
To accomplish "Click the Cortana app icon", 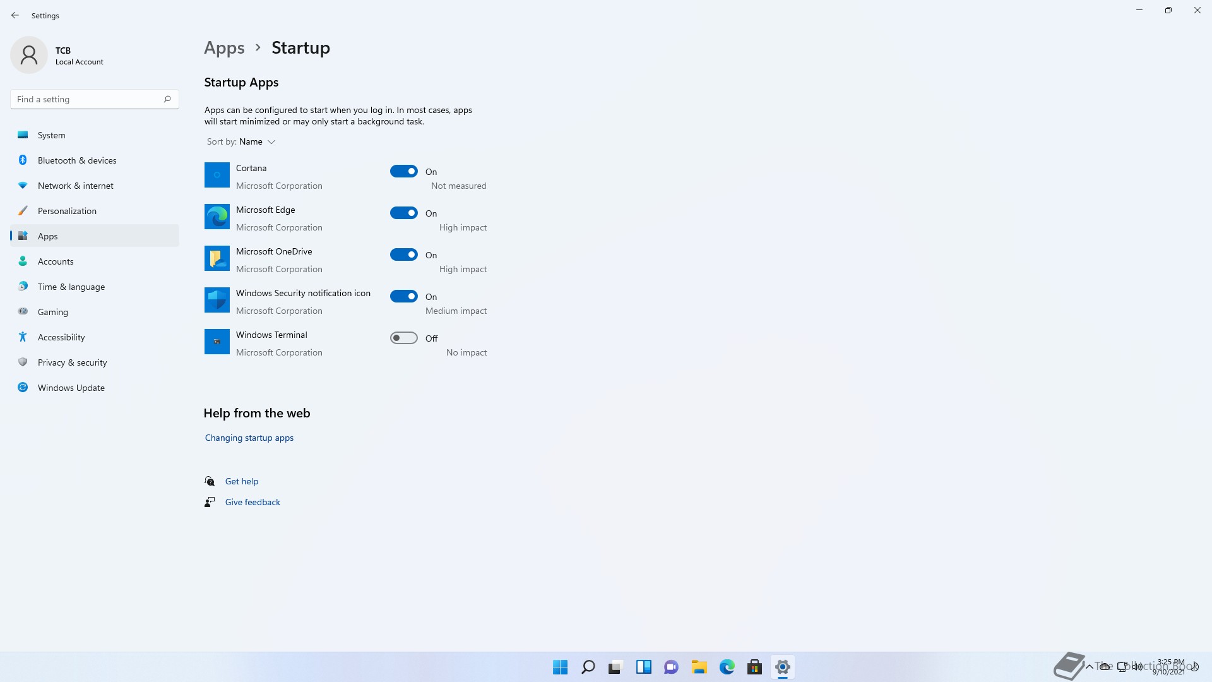I will [x=217, y=175].
